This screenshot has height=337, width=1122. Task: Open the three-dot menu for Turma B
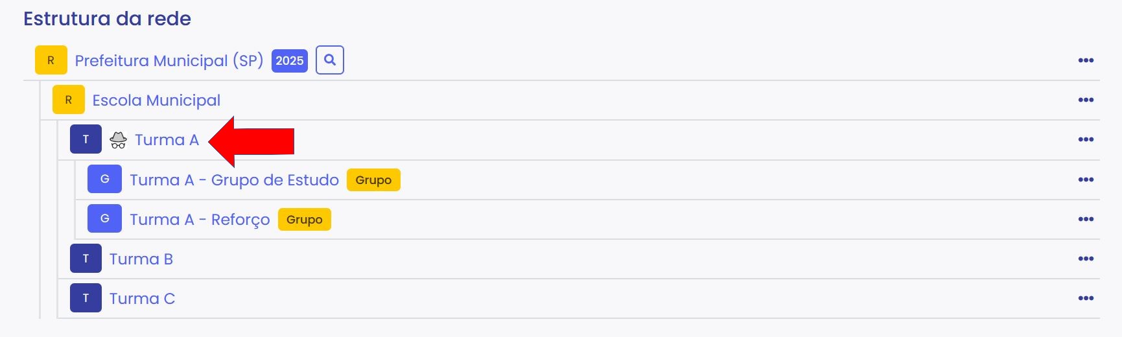(x=1086, y=259)
